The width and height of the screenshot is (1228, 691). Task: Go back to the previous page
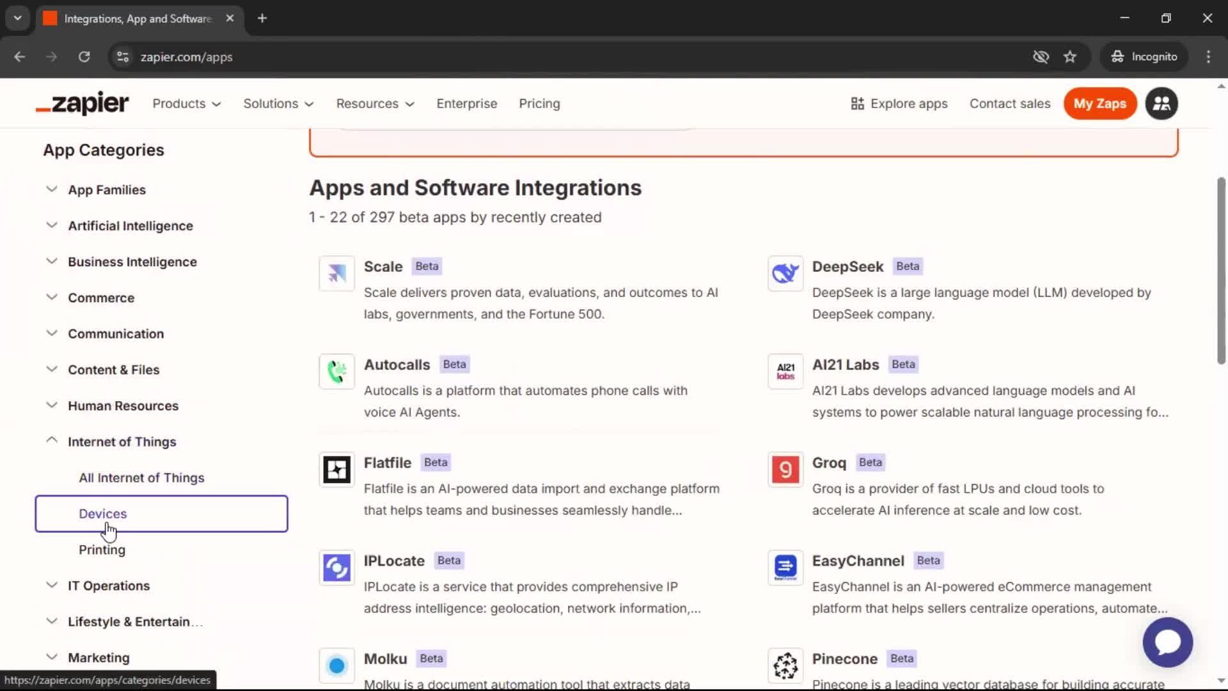pos(20,57)
